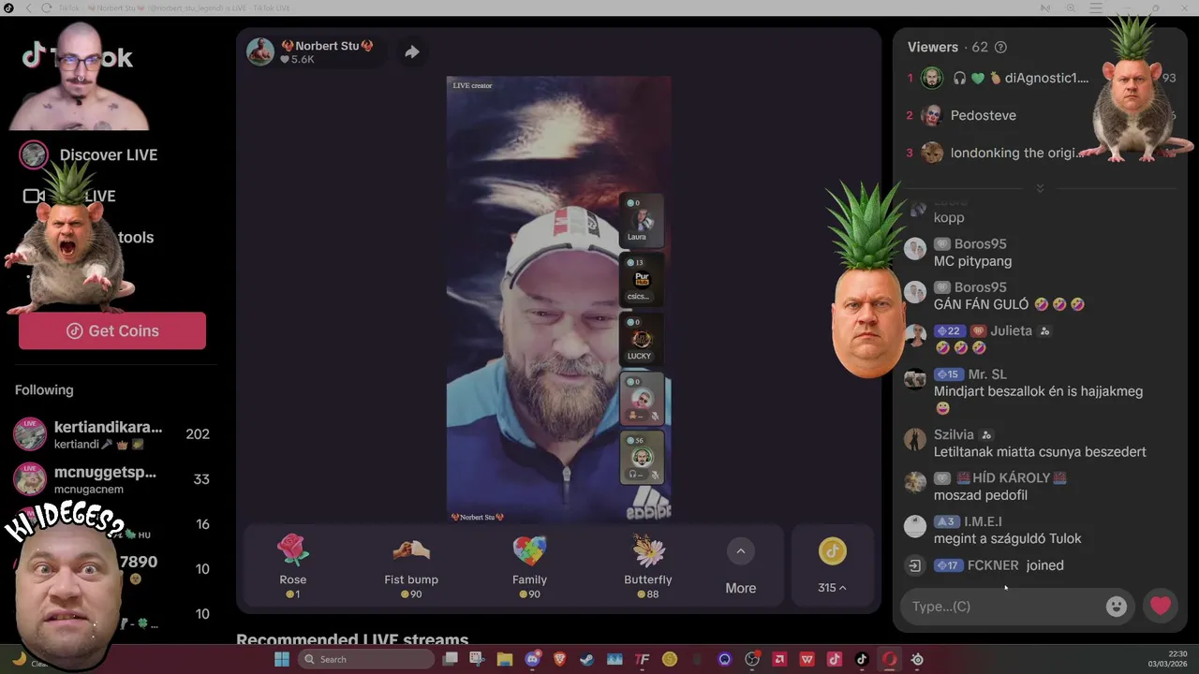Select the guest thumbnail below LUCKY

click(642, 398)
